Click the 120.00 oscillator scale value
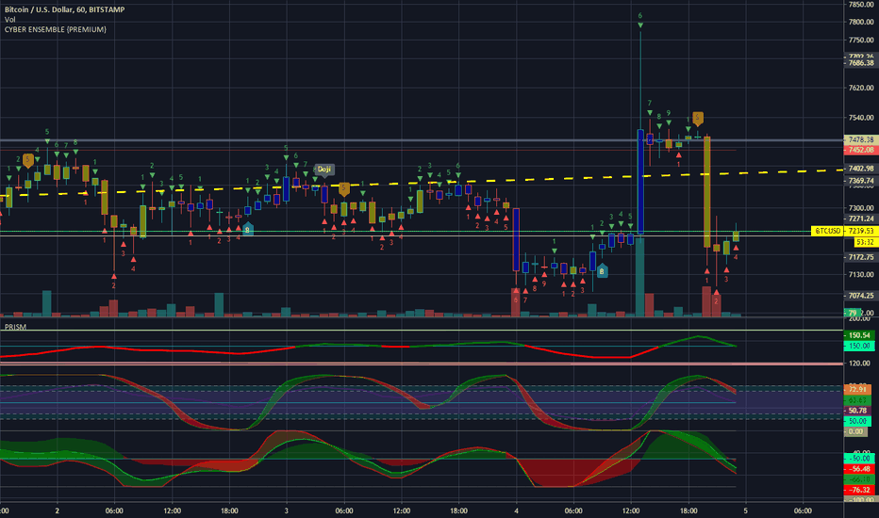 click(859, 364)
